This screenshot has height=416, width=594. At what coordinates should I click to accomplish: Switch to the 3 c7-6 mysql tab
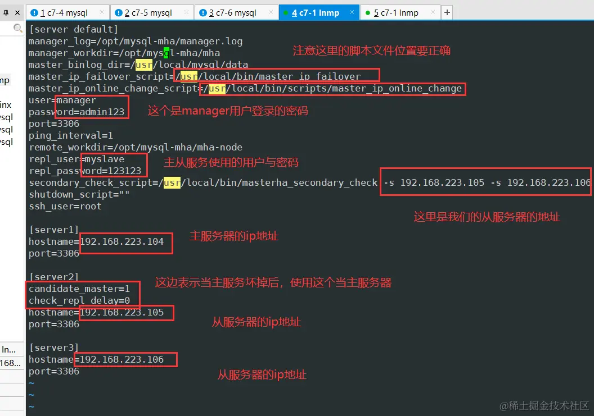coord(237,13)
